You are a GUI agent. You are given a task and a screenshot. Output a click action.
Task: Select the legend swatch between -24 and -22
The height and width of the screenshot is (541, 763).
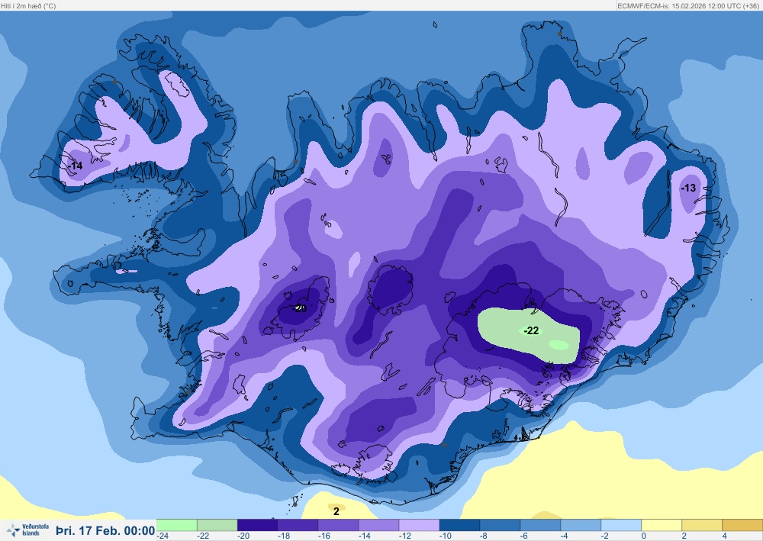pos(177,525)
